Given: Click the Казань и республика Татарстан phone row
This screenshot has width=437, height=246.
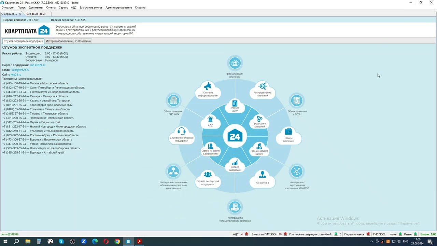Looking at the screenshot, I should (x=36, y=101).
